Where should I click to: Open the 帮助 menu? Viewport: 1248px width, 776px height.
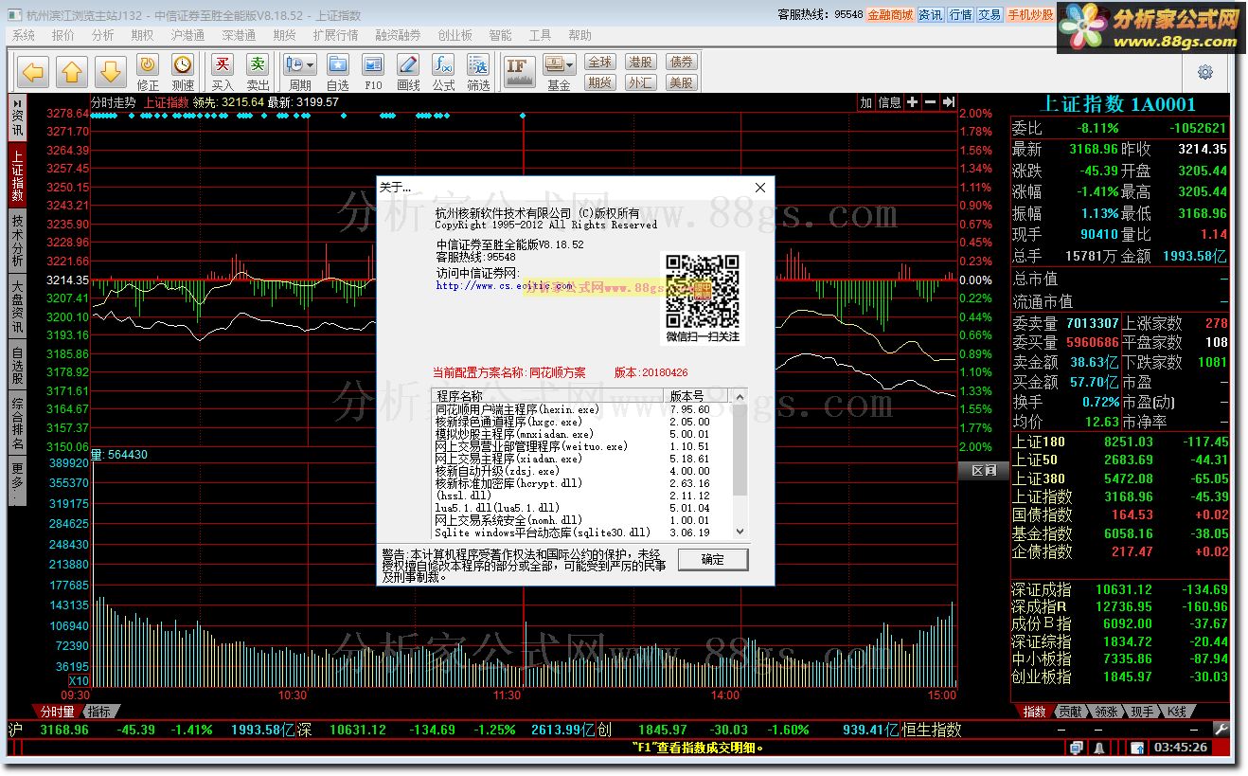[579, 36]
